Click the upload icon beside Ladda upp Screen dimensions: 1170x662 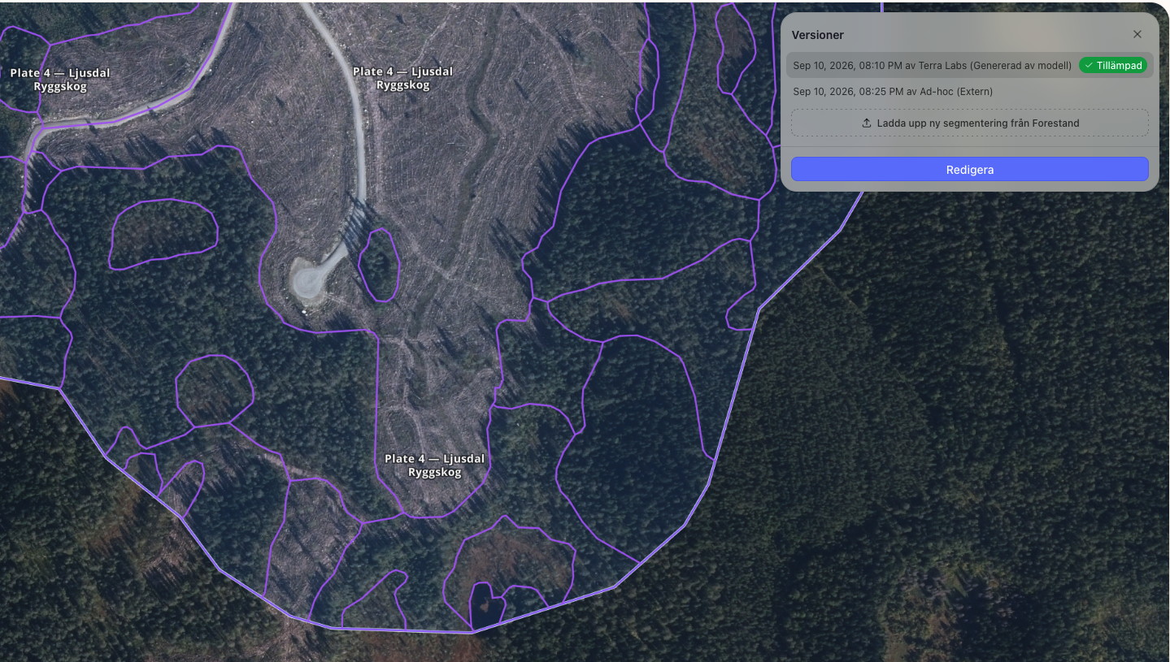[867, 123]
